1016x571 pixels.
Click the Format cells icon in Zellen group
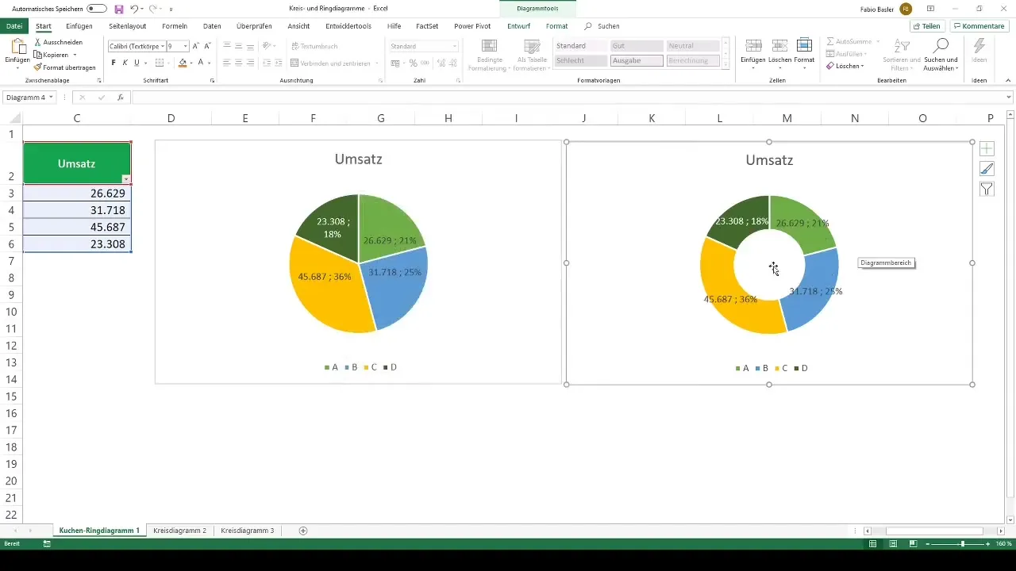[804, 46]
